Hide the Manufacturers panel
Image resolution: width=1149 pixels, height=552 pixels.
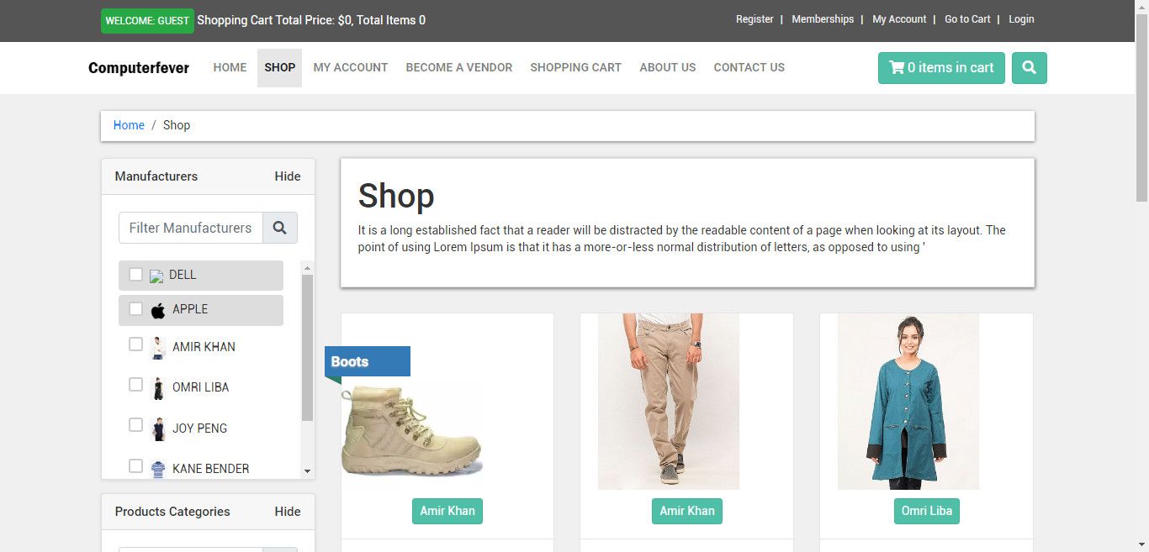point(288,176)
